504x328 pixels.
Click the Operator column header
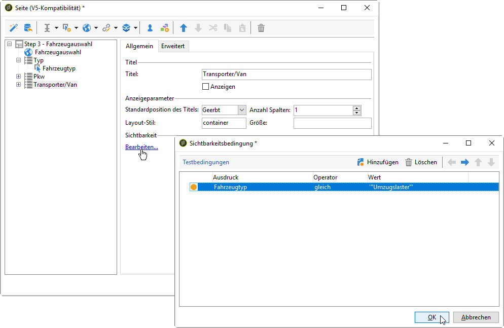[x=340, y=177]
